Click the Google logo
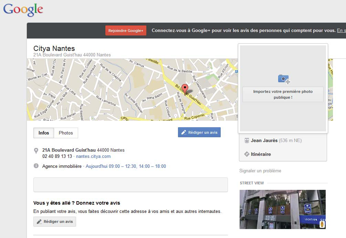The width and height of the screenshot is (346, 238). tap(23, 10)
